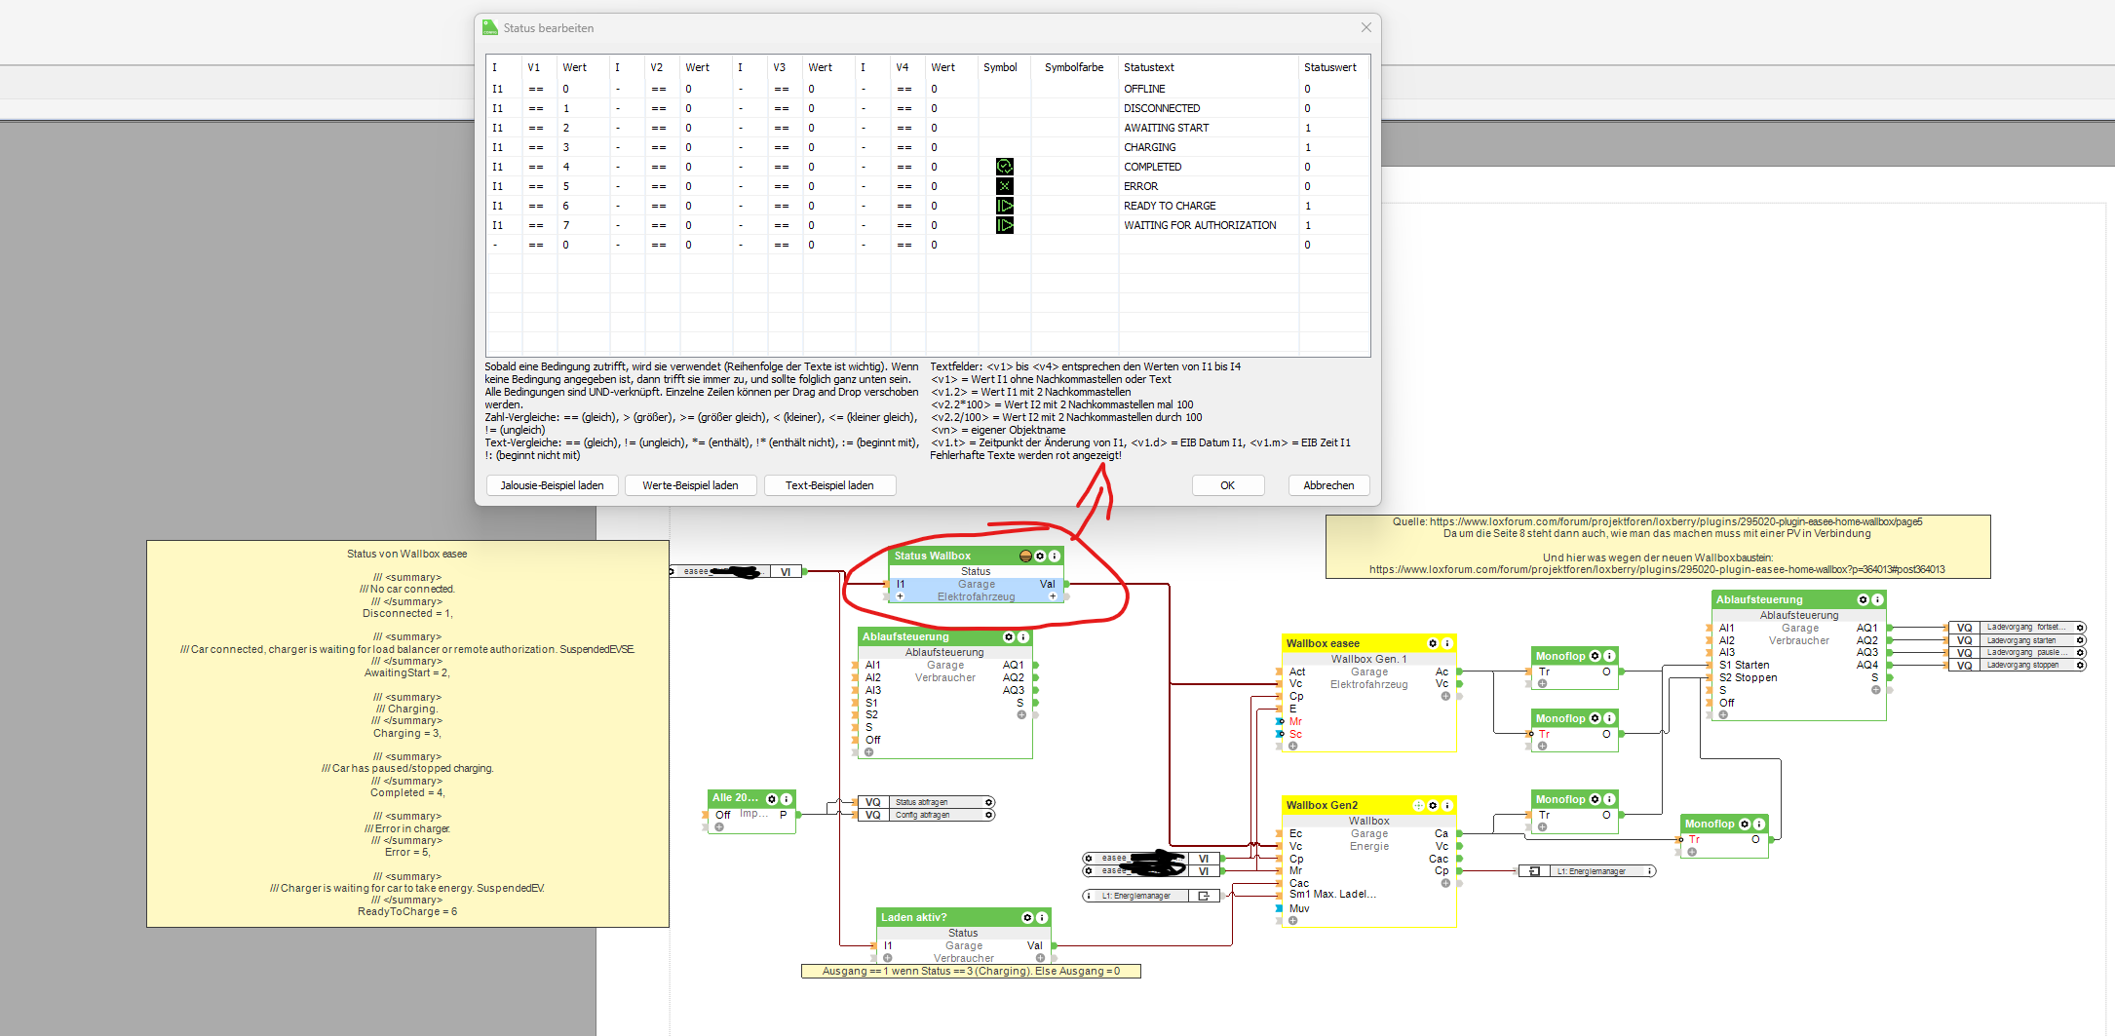
Task: Select the ERROR row symbol icon
Action: (x=1004, y=186)
